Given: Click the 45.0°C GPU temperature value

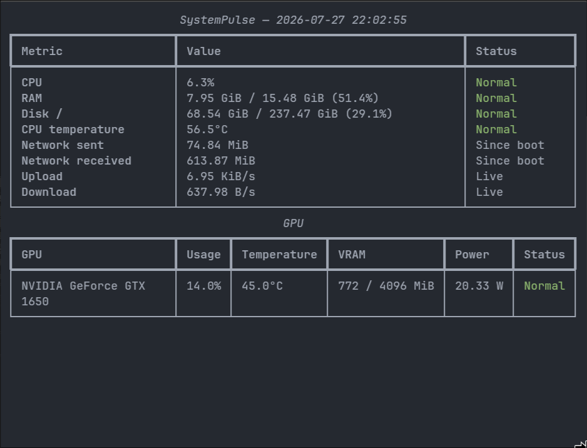Looking at the screenshot, I should 262,286.
